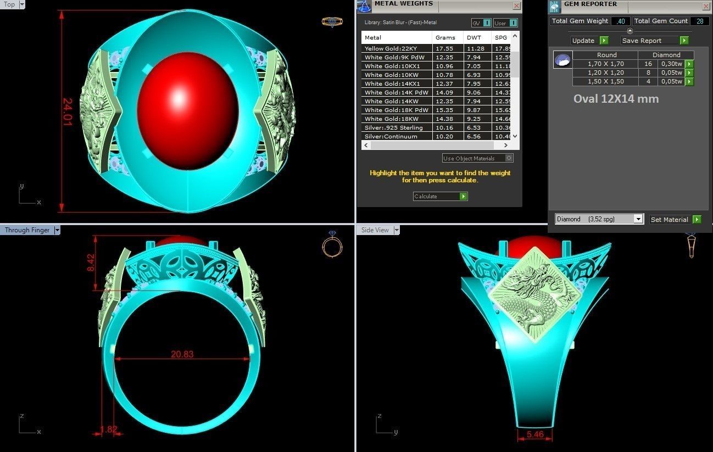Select the White Gold:18K PdW row
This screenshot has height=452, width=713.
[x=436, y=110]
